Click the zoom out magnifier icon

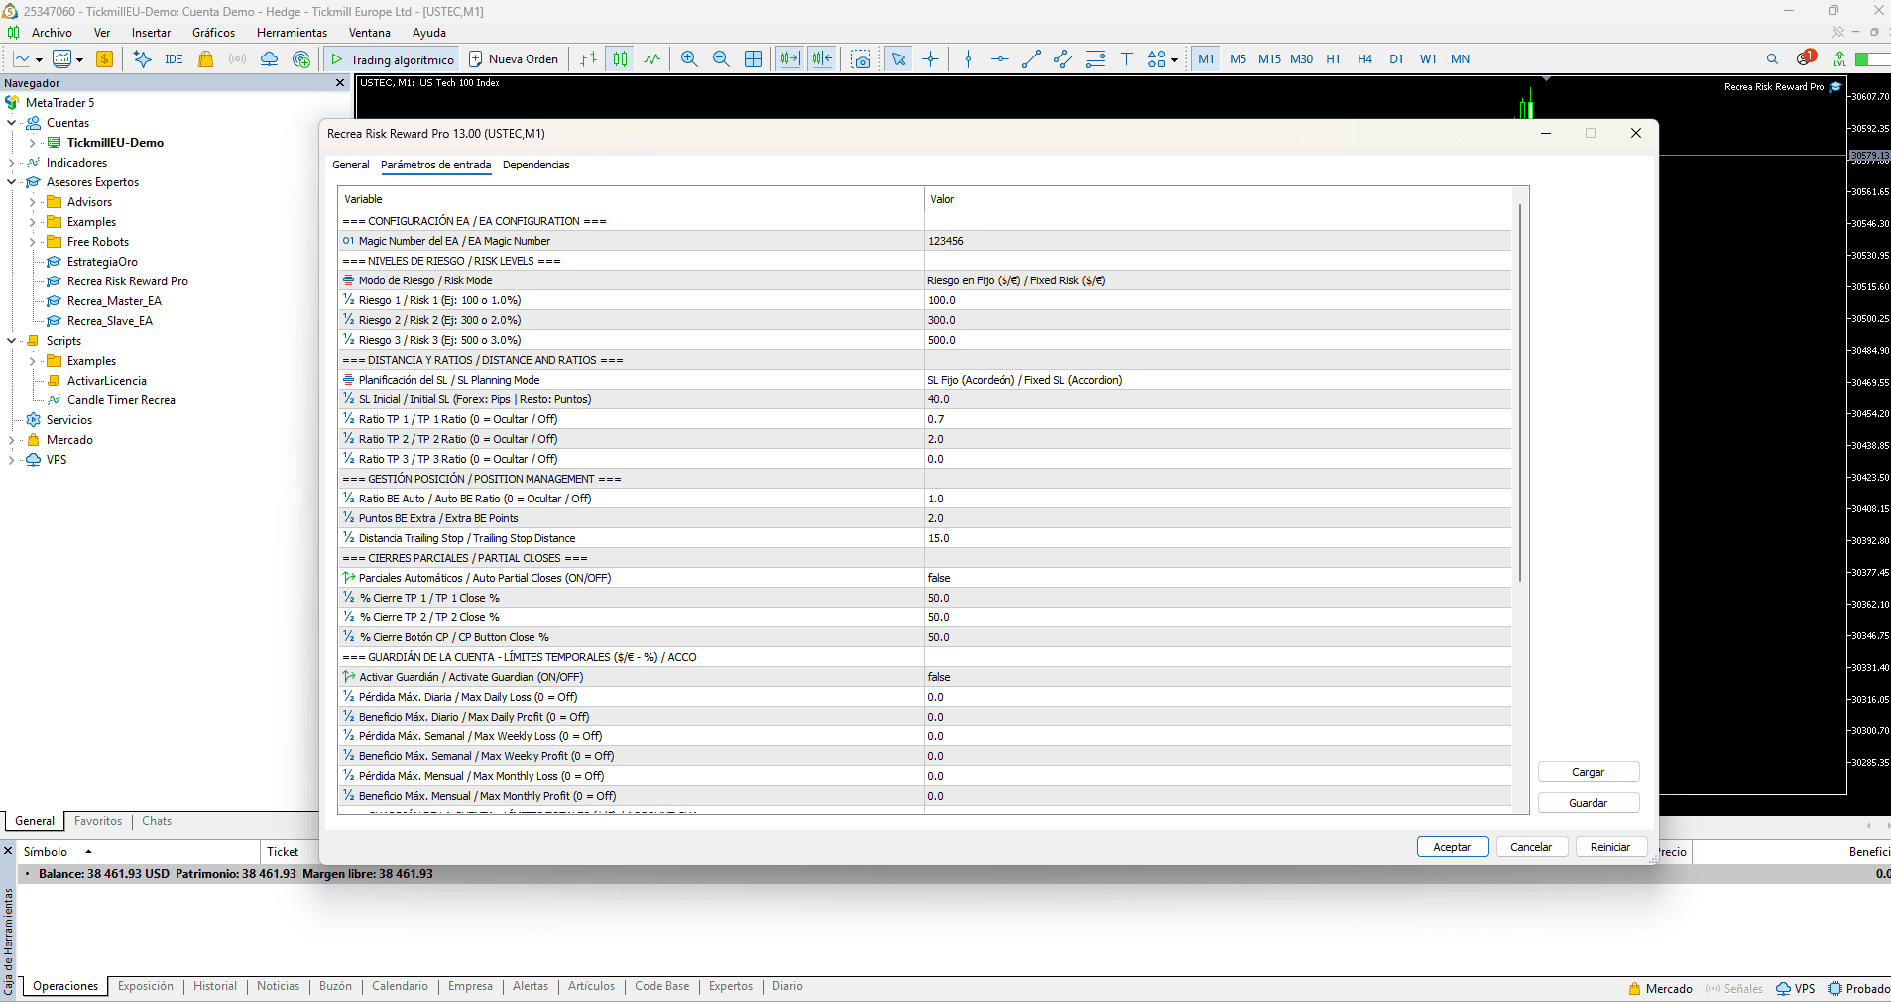pos(721,59)
